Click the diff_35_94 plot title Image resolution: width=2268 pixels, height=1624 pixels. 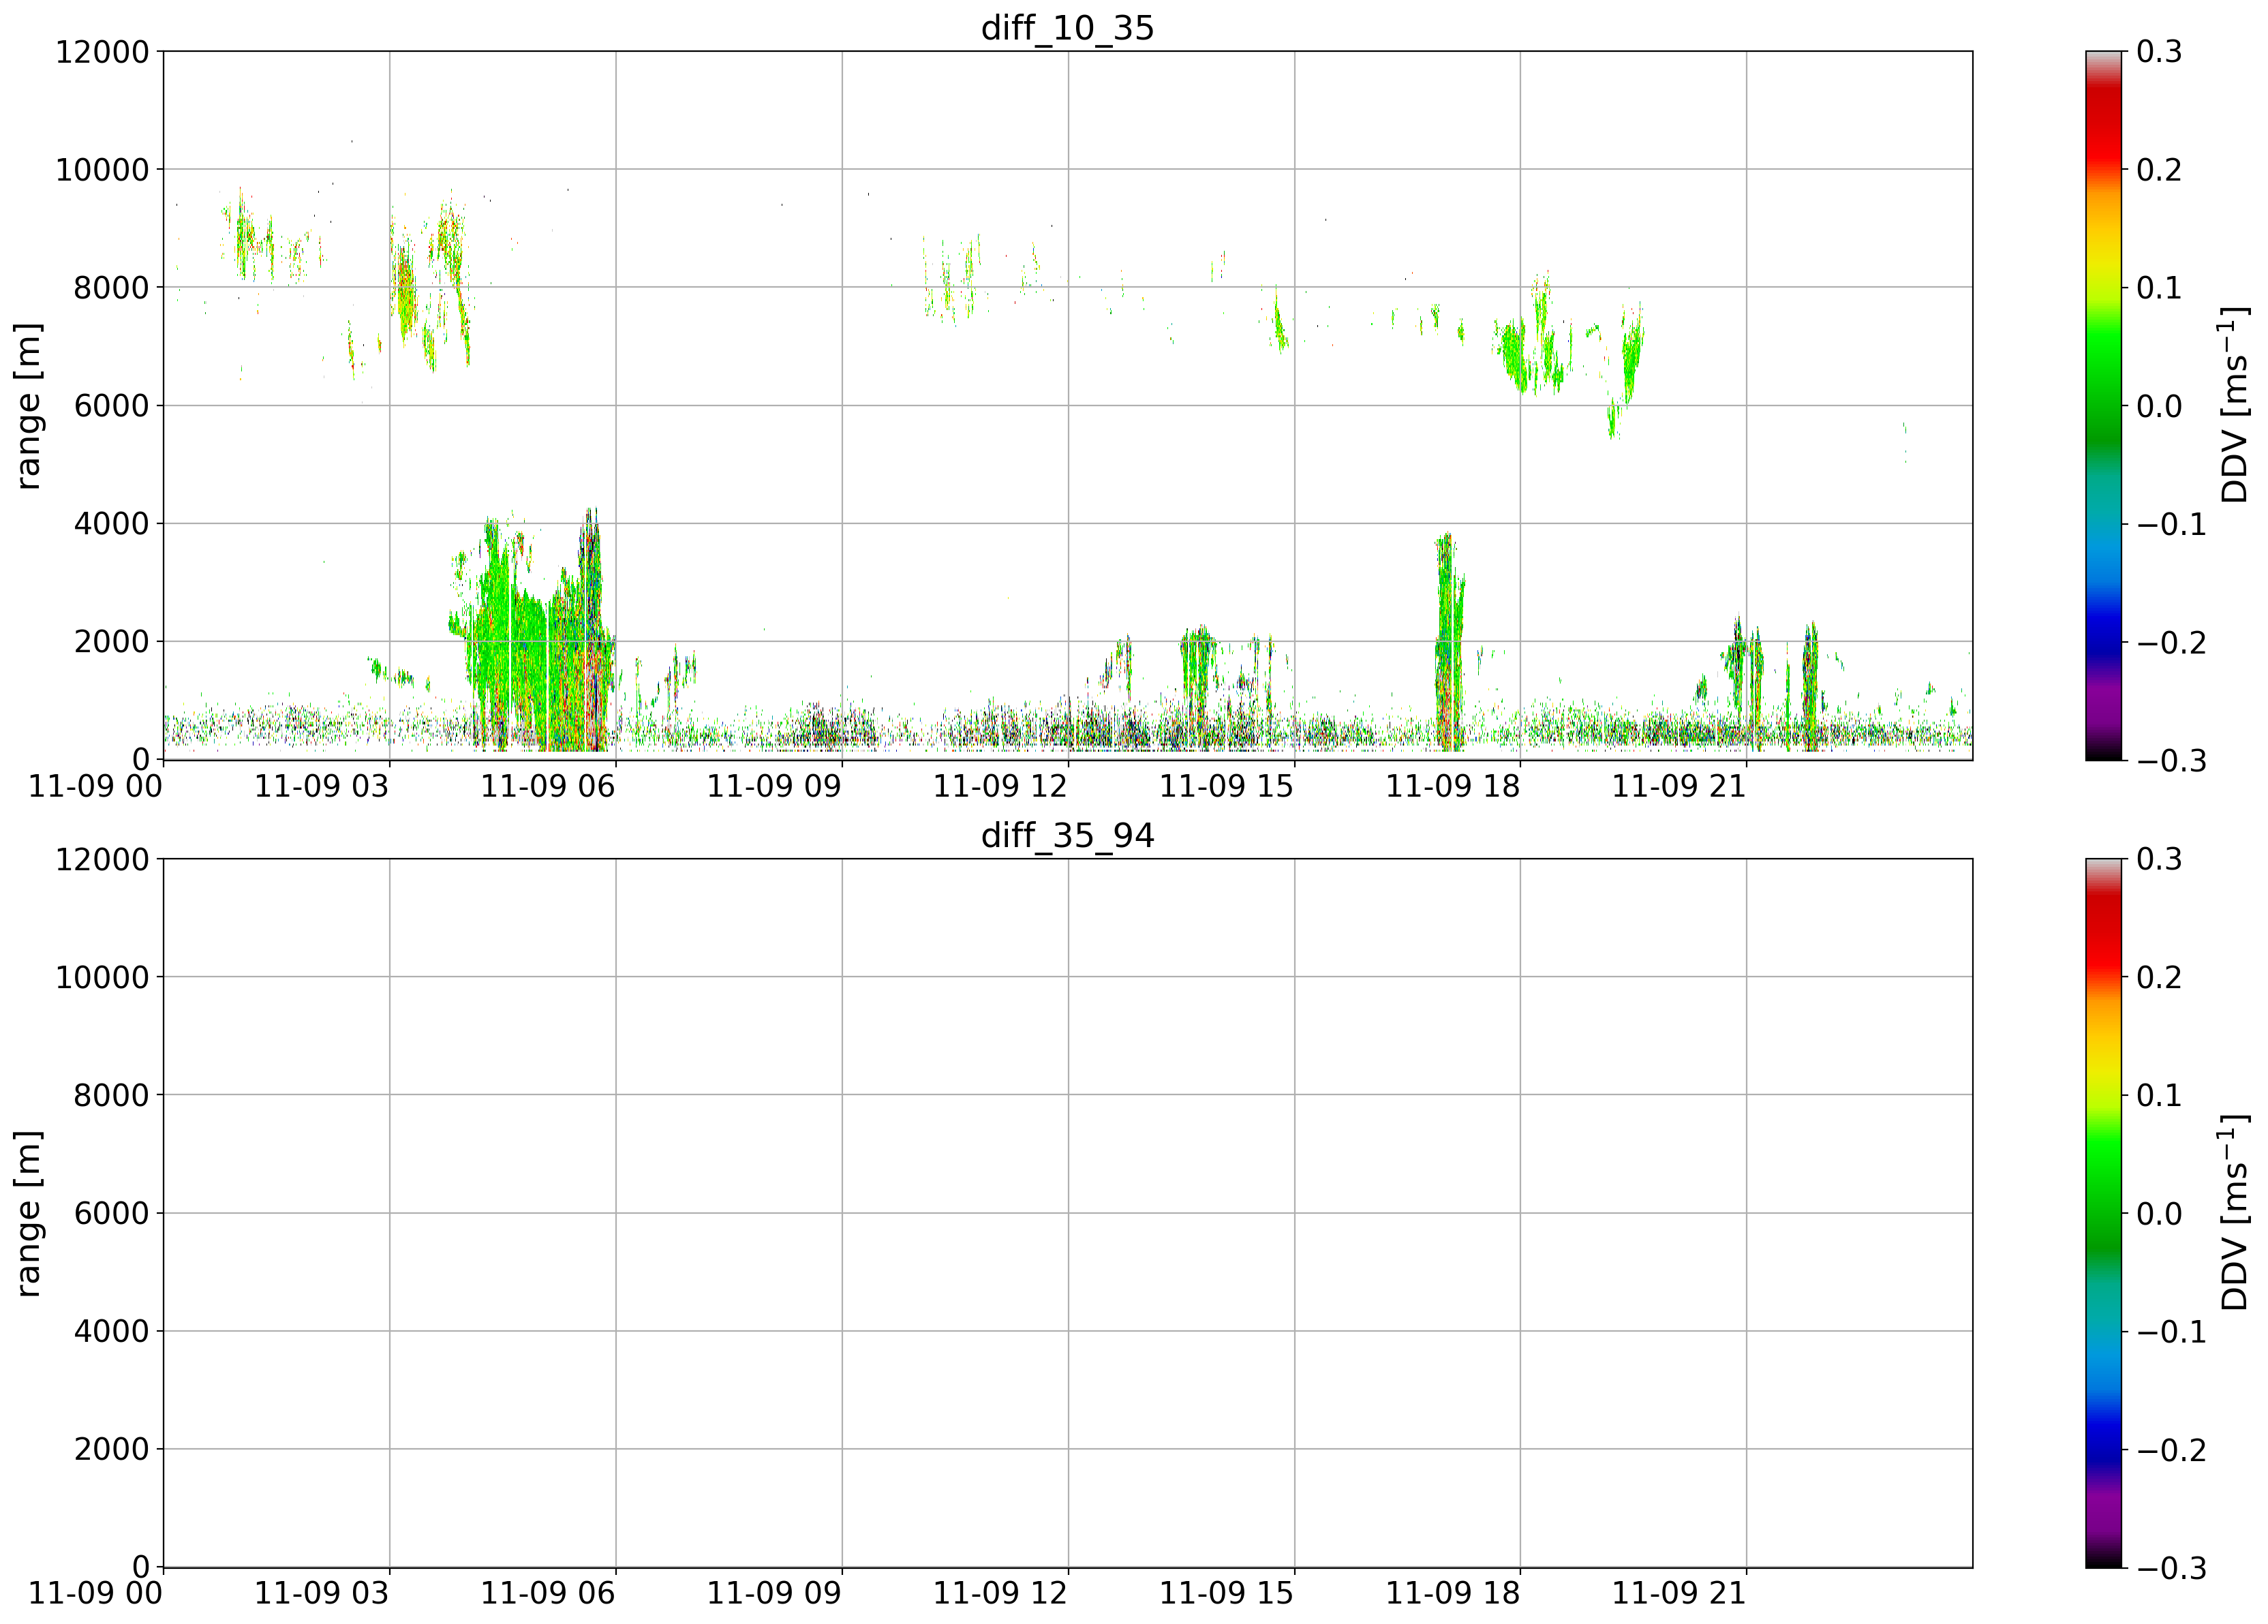point(1067,835)
